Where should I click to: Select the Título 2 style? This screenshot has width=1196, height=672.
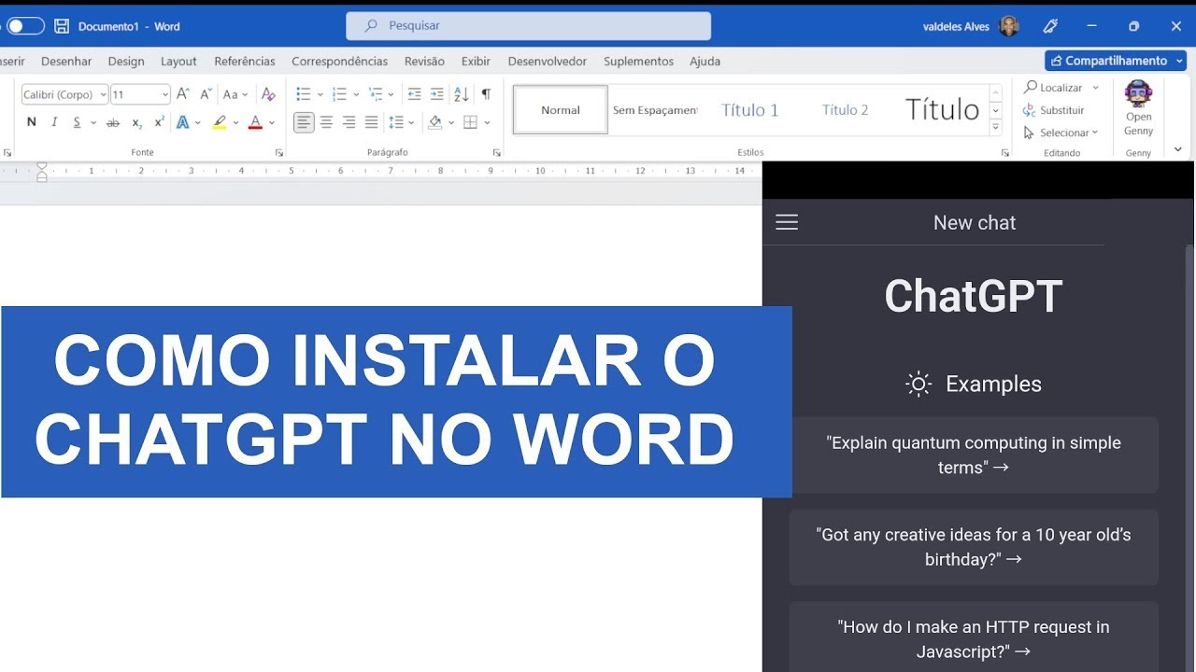pos(845,110)
